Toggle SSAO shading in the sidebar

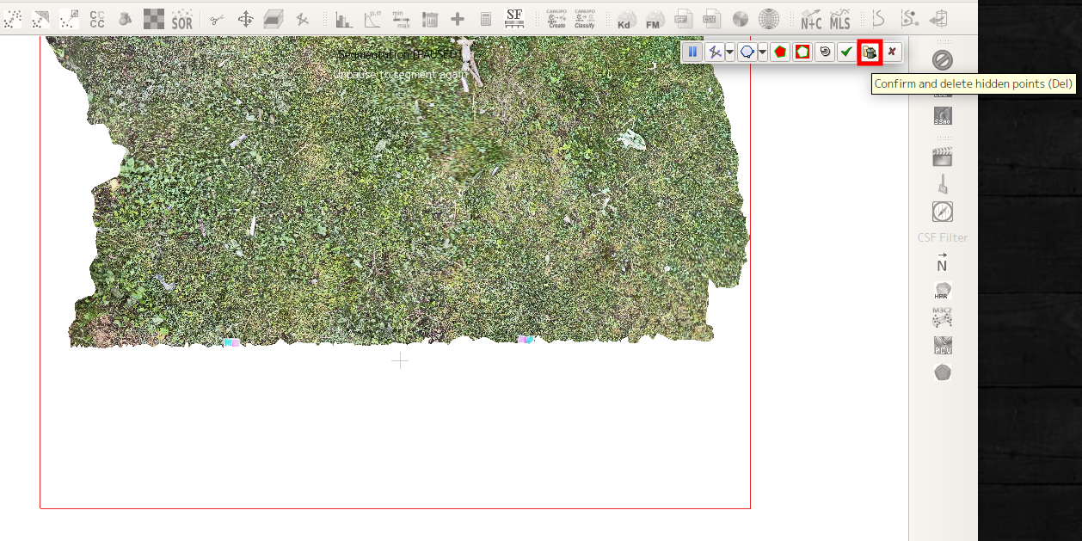(x=944, y=115)
